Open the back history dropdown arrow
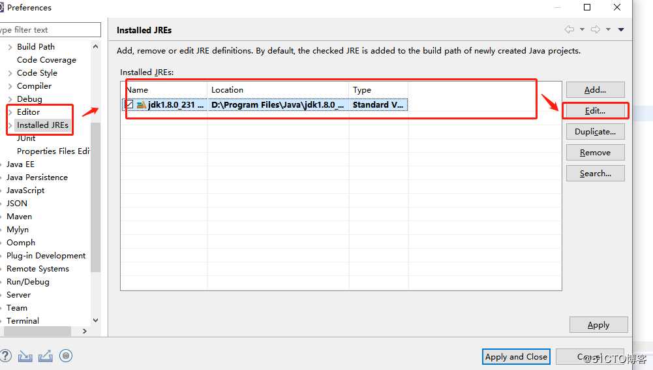The width and height of the screenshot is (653, 370). click(x=582, y=29)
